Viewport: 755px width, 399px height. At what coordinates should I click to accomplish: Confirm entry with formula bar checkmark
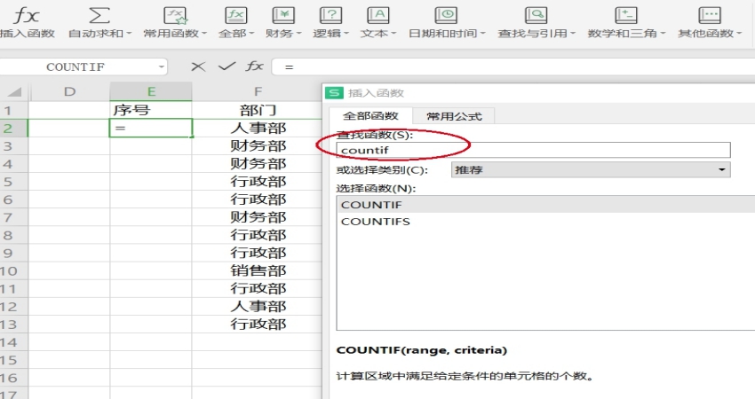(226, 66)
